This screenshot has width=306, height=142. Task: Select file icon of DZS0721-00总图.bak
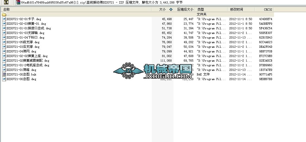[x=4, y=74]
